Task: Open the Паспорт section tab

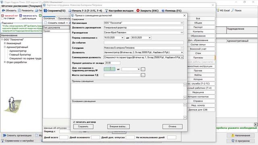Action: point(198,27)
